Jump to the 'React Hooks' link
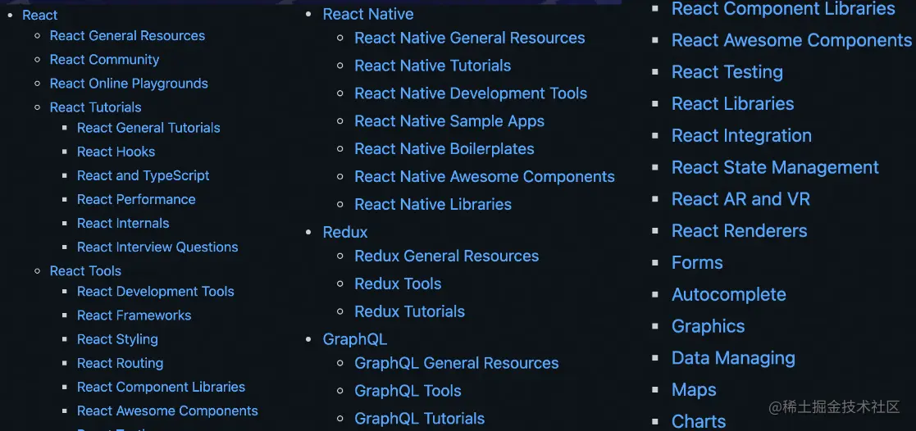916x431 pixels. (116, 152)
